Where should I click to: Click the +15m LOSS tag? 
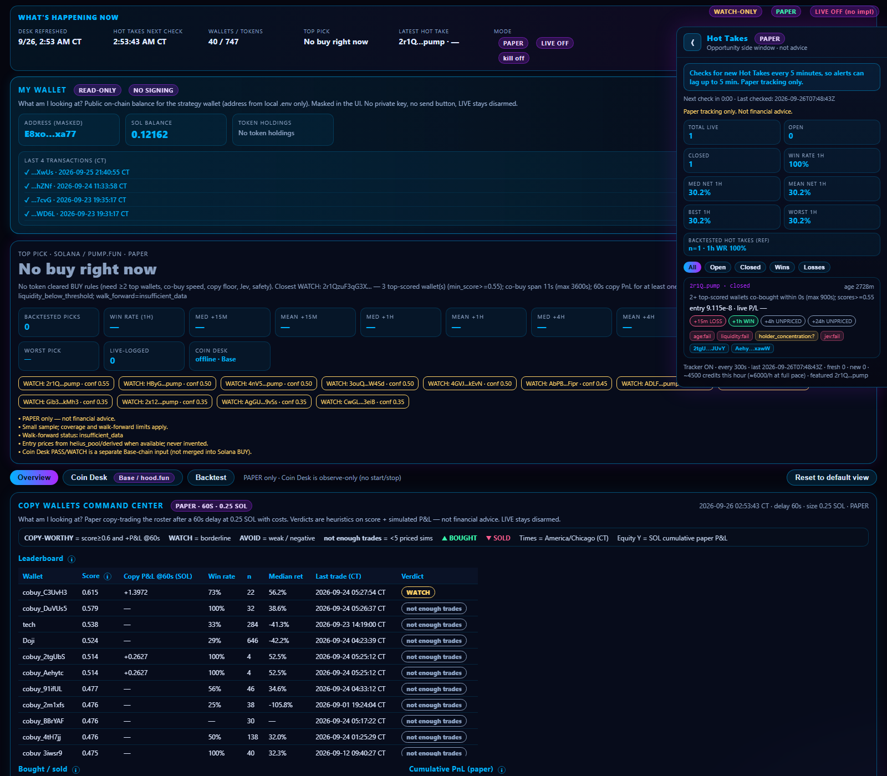[708, 321]
